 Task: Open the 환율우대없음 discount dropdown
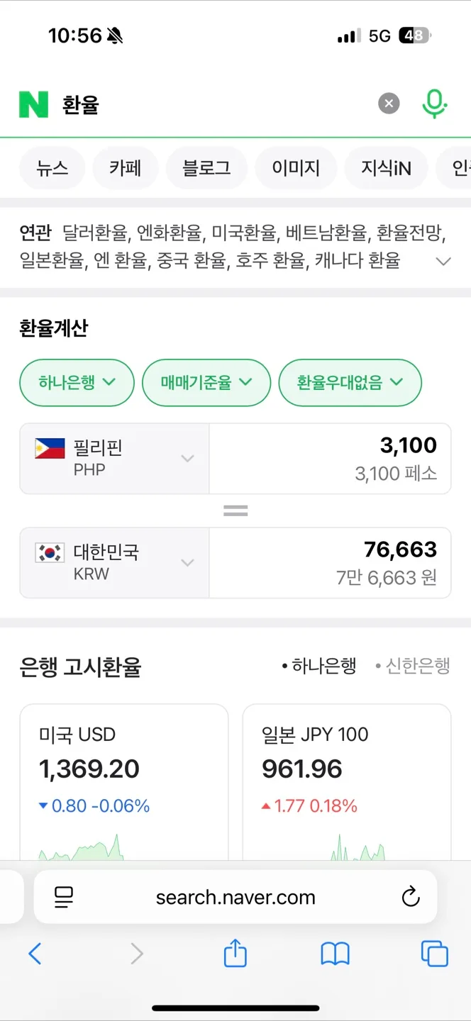tap(350, 383)
